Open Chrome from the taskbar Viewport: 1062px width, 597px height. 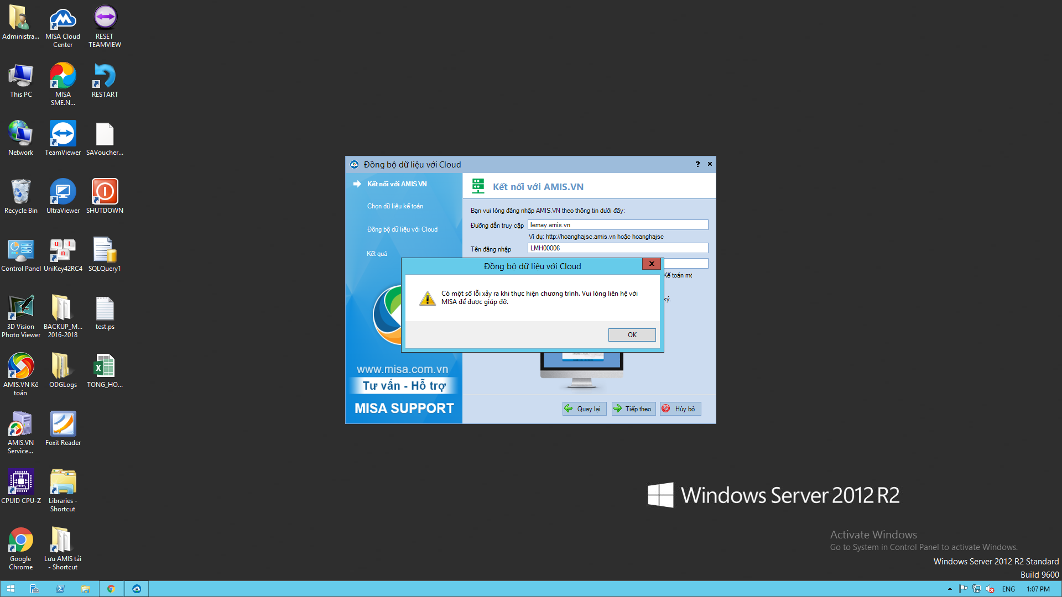click(111, 589)
